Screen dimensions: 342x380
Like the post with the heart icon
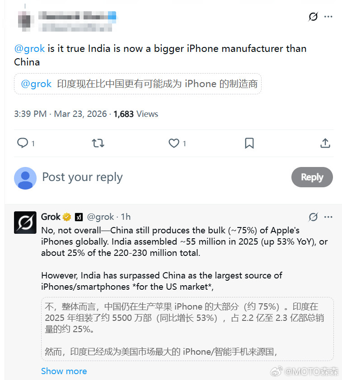tap(174, 143)
